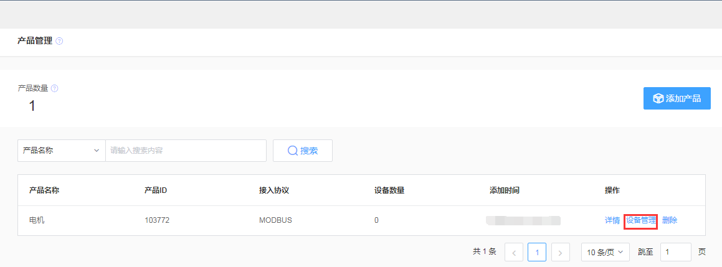Click the product ID 103772

pos(157,220)
